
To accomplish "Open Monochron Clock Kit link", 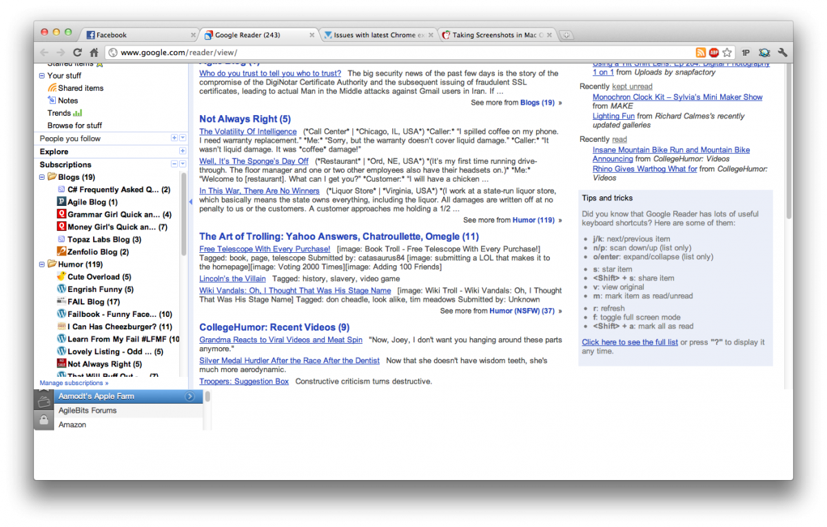I will pos(677,97).
